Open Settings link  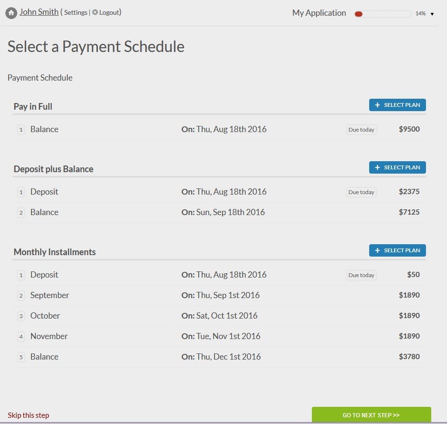pos(75,12)
